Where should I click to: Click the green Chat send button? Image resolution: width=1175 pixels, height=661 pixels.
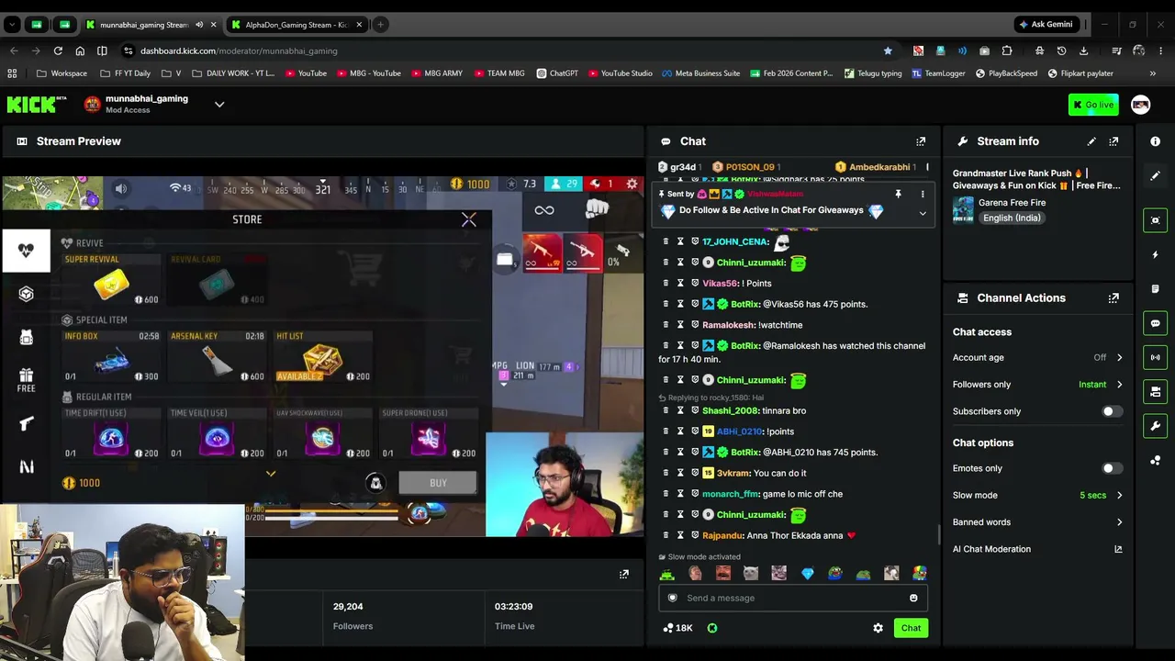pos(911,628)
